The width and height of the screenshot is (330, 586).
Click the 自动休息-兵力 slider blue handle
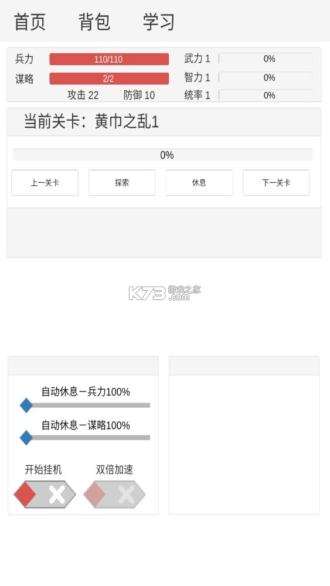(x=26, y=405)
